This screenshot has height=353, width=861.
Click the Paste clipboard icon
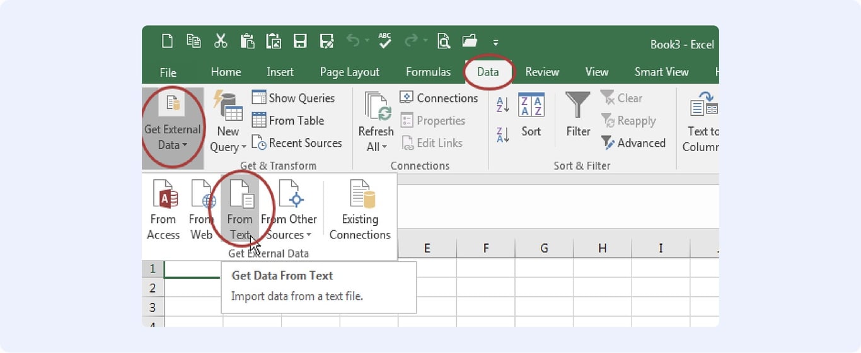(247, 41)
